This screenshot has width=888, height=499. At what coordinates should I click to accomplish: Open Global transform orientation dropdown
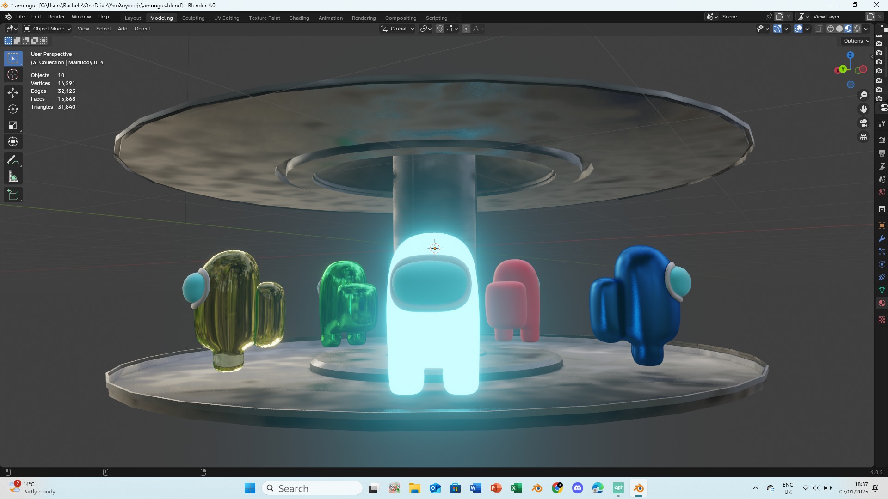pyautogui.click(x=398, y=29)
